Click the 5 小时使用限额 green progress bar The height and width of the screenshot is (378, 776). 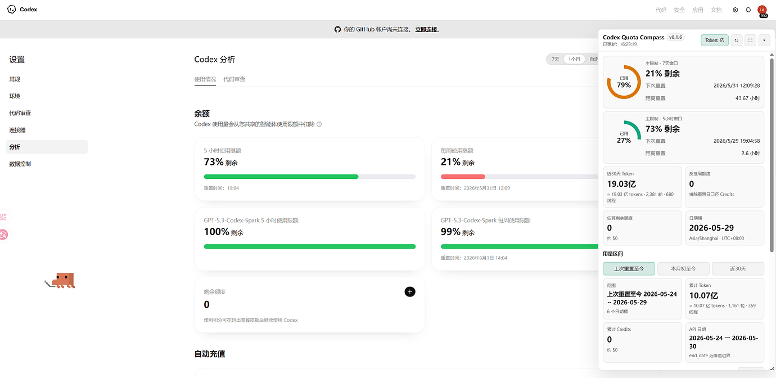pos(281,177)
